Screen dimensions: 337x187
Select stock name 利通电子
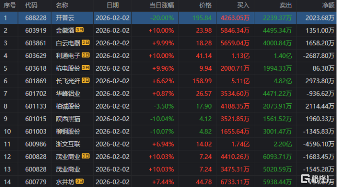click(68, 56)
